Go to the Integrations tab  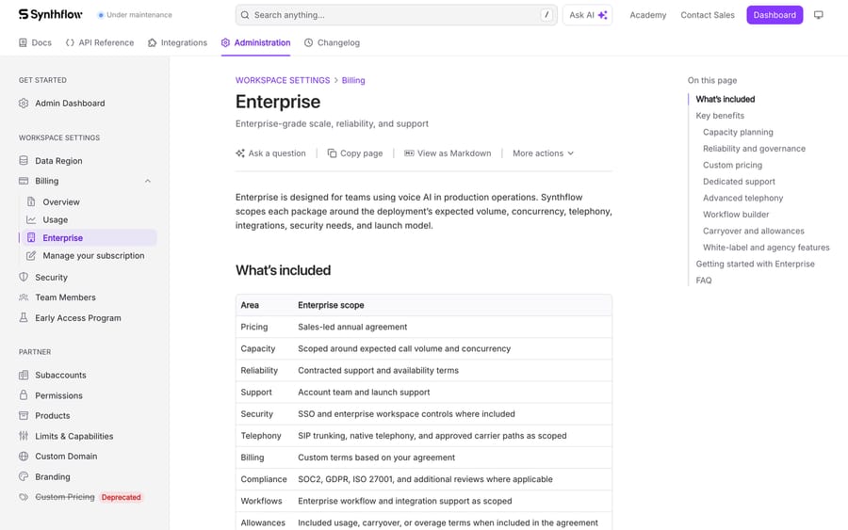[177, 42]
